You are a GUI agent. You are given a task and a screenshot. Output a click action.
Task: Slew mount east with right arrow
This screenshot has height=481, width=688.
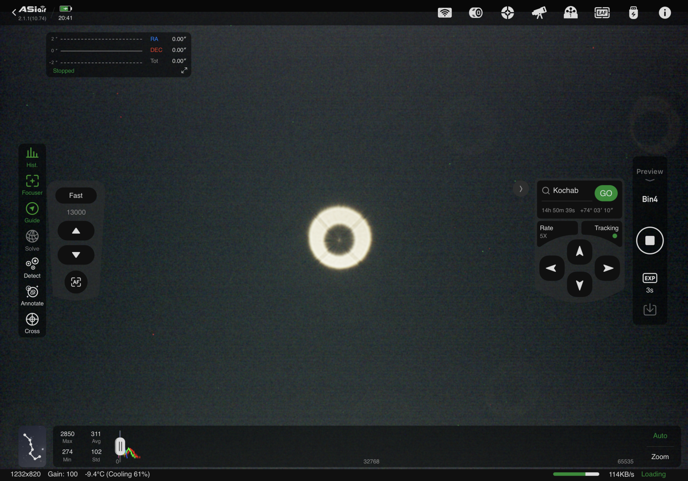tap(607, 268)
